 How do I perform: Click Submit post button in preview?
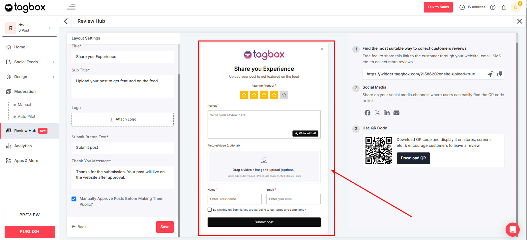(x=264, y=222)
